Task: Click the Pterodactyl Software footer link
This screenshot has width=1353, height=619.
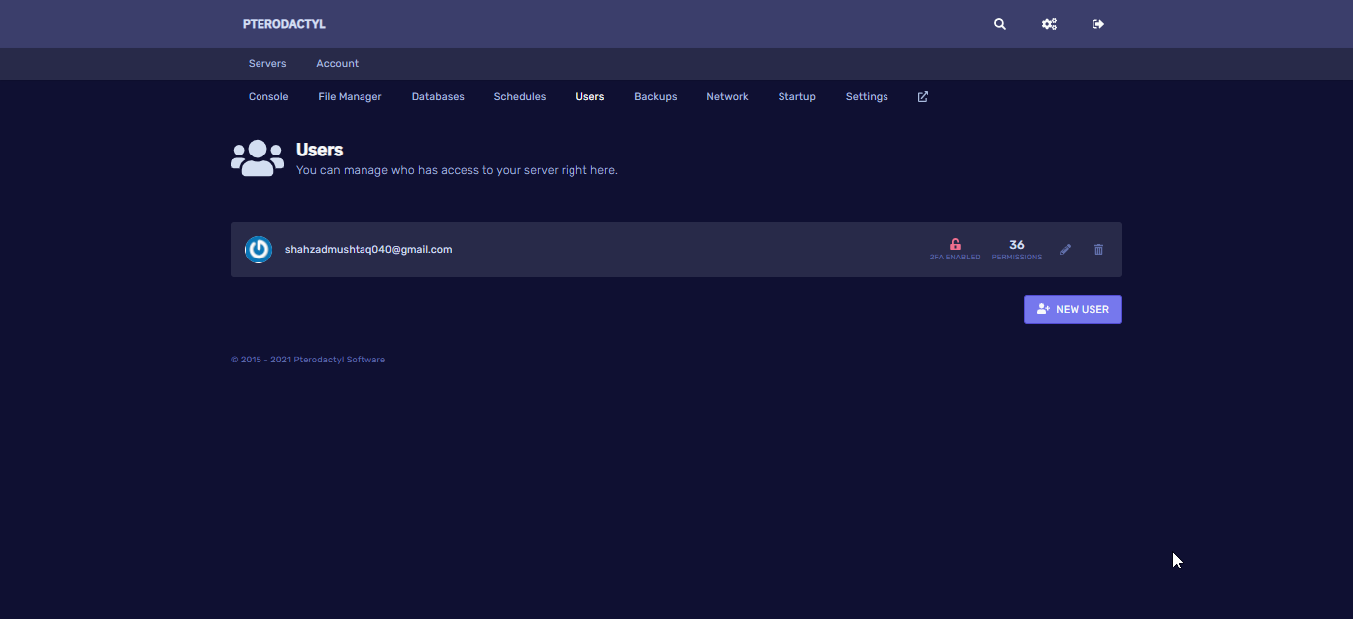Action: (x=339, y=360)
